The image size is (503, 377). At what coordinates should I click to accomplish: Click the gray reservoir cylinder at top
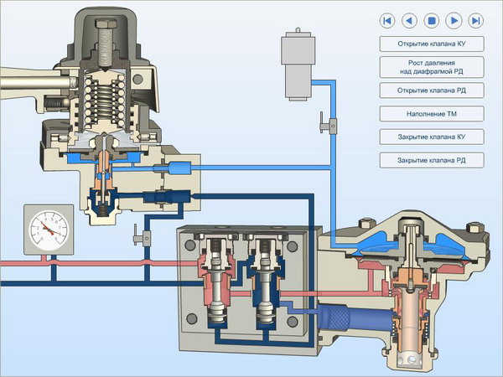[298, 66]
